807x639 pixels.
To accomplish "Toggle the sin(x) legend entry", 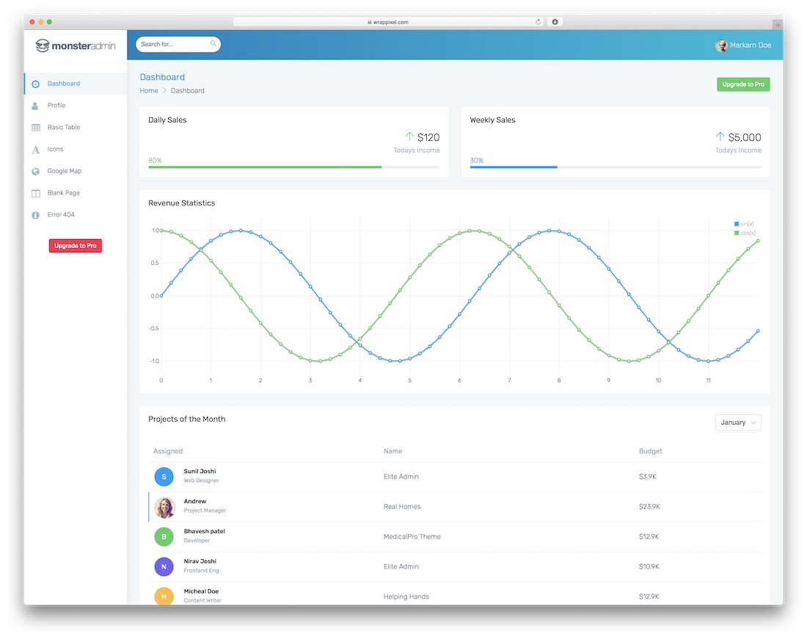I will click(744, 224).
